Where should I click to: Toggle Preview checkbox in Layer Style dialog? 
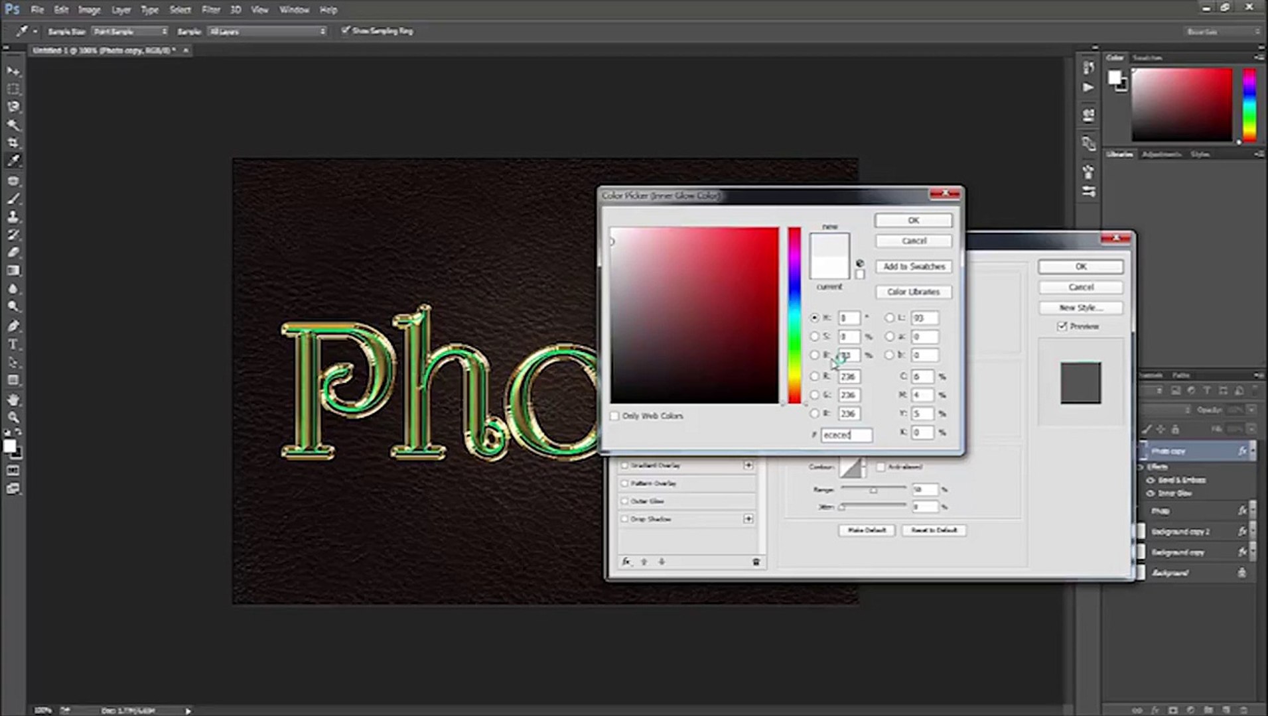point(1062,327)
